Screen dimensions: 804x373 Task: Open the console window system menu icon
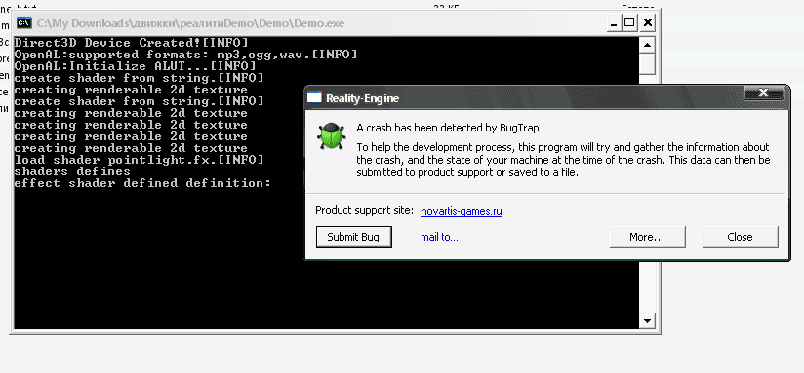[x=24, y=23]
